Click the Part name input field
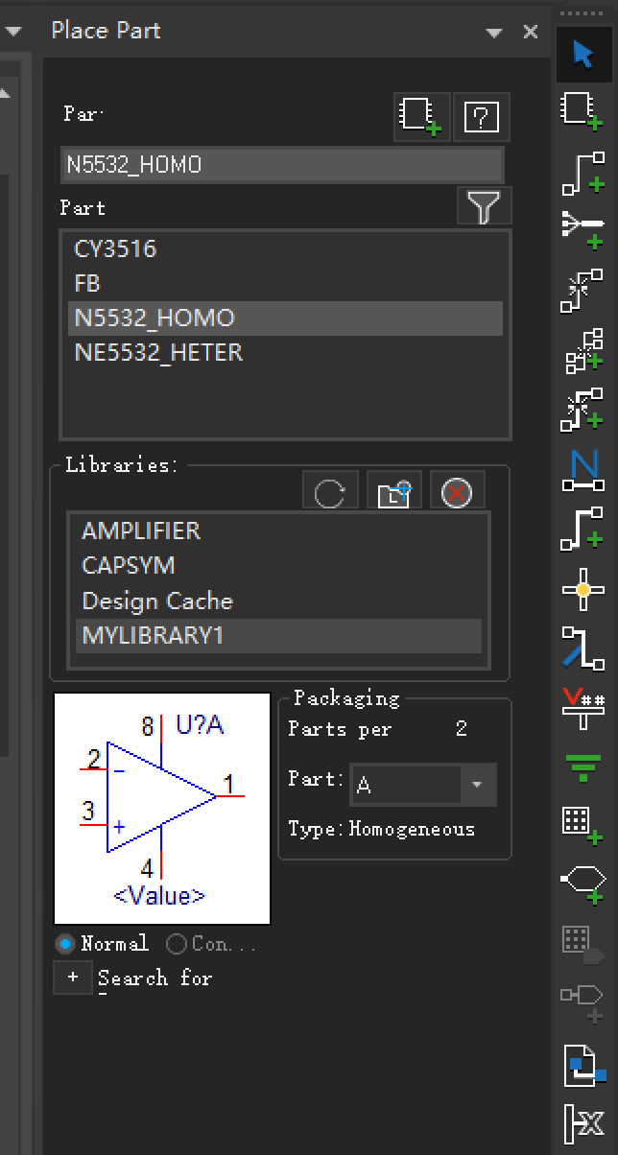Image resolution: width=618 pixels, height=1155 pixels. point(281,165)
